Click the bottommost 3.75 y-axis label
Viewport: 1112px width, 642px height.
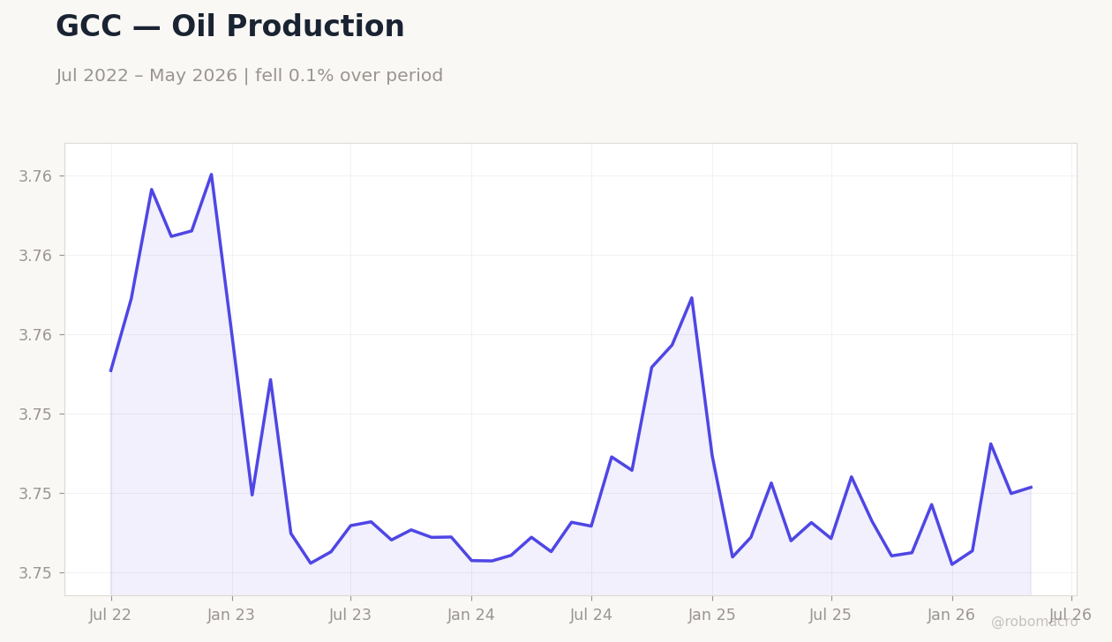click(x=35, y=573)
